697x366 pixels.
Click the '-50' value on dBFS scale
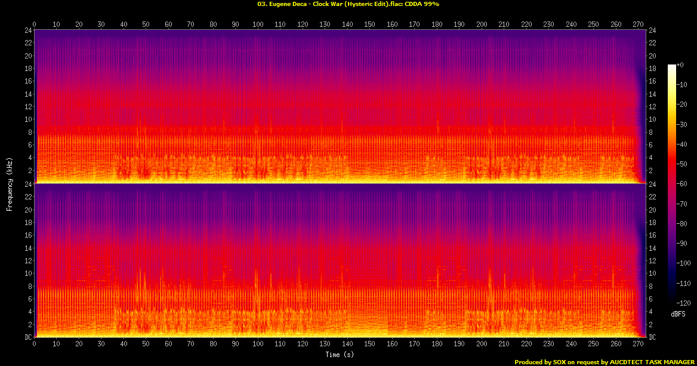(682, 164)
